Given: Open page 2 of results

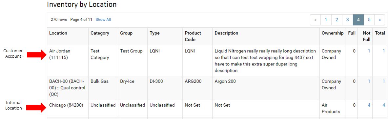Looking at the screenshot, I should [x=337, y=20].
